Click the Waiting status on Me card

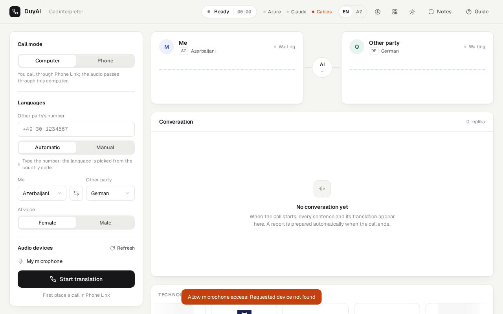[x=285, y=47]
